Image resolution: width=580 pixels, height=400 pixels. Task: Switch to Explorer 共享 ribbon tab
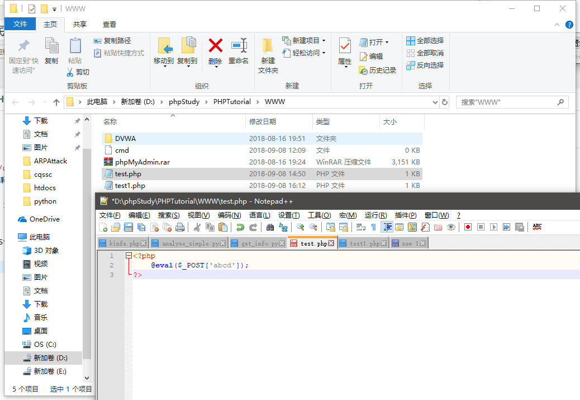pyautogui.click(x=79, y=25)
